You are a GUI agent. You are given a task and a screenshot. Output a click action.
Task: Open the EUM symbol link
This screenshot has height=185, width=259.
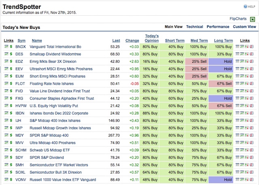(19, 77)
